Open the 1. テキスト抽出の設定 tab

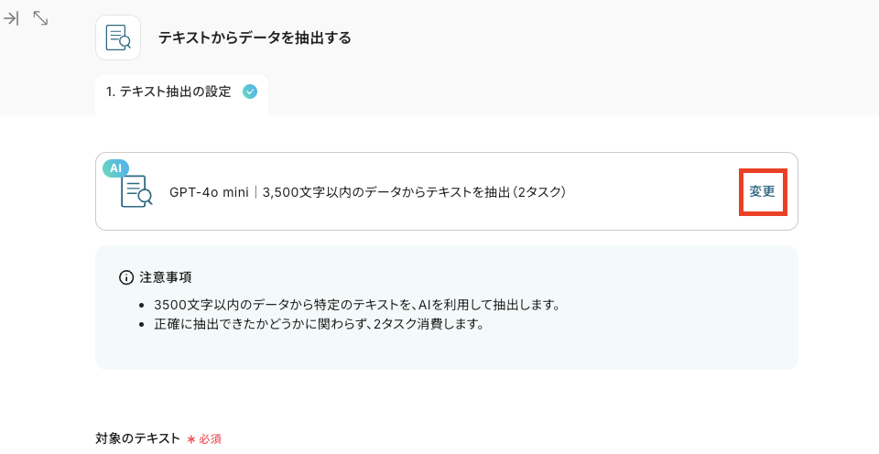point(168,92)
